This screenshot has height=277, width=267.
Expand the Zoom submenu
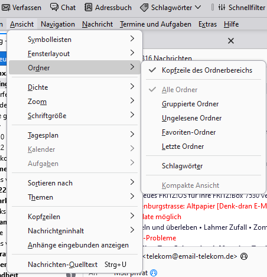click(x=74, y=102)
